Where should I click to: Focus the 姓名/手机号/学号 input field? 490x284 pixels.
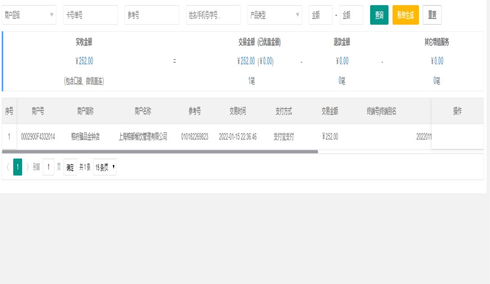(213, 15)
